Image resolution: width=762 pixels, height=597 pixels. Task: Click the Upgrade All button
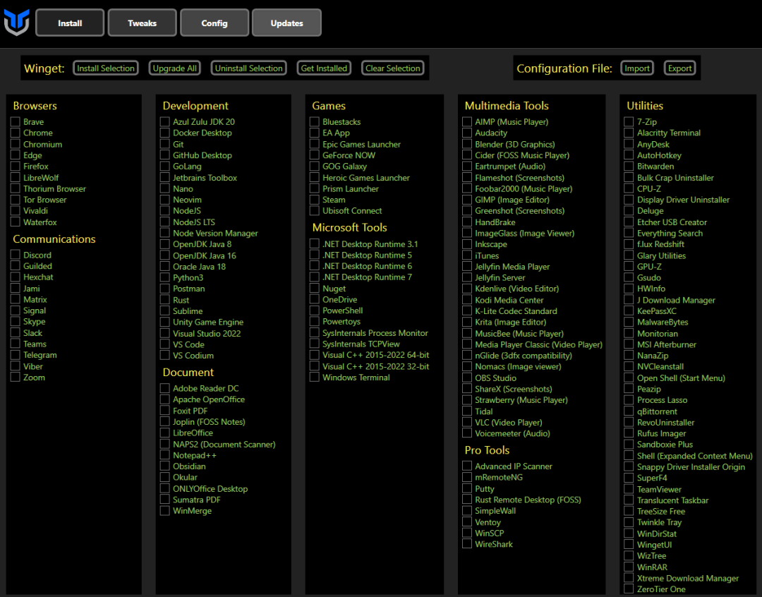(174, 68)
